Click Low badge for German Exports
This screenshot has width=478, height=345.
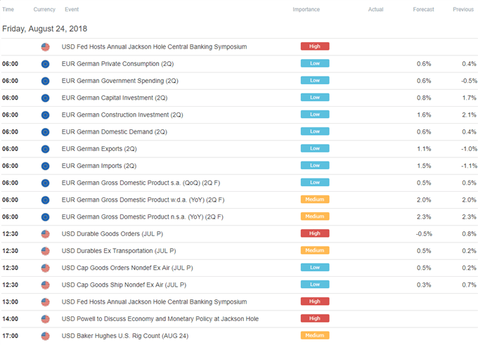coord(315,148)
